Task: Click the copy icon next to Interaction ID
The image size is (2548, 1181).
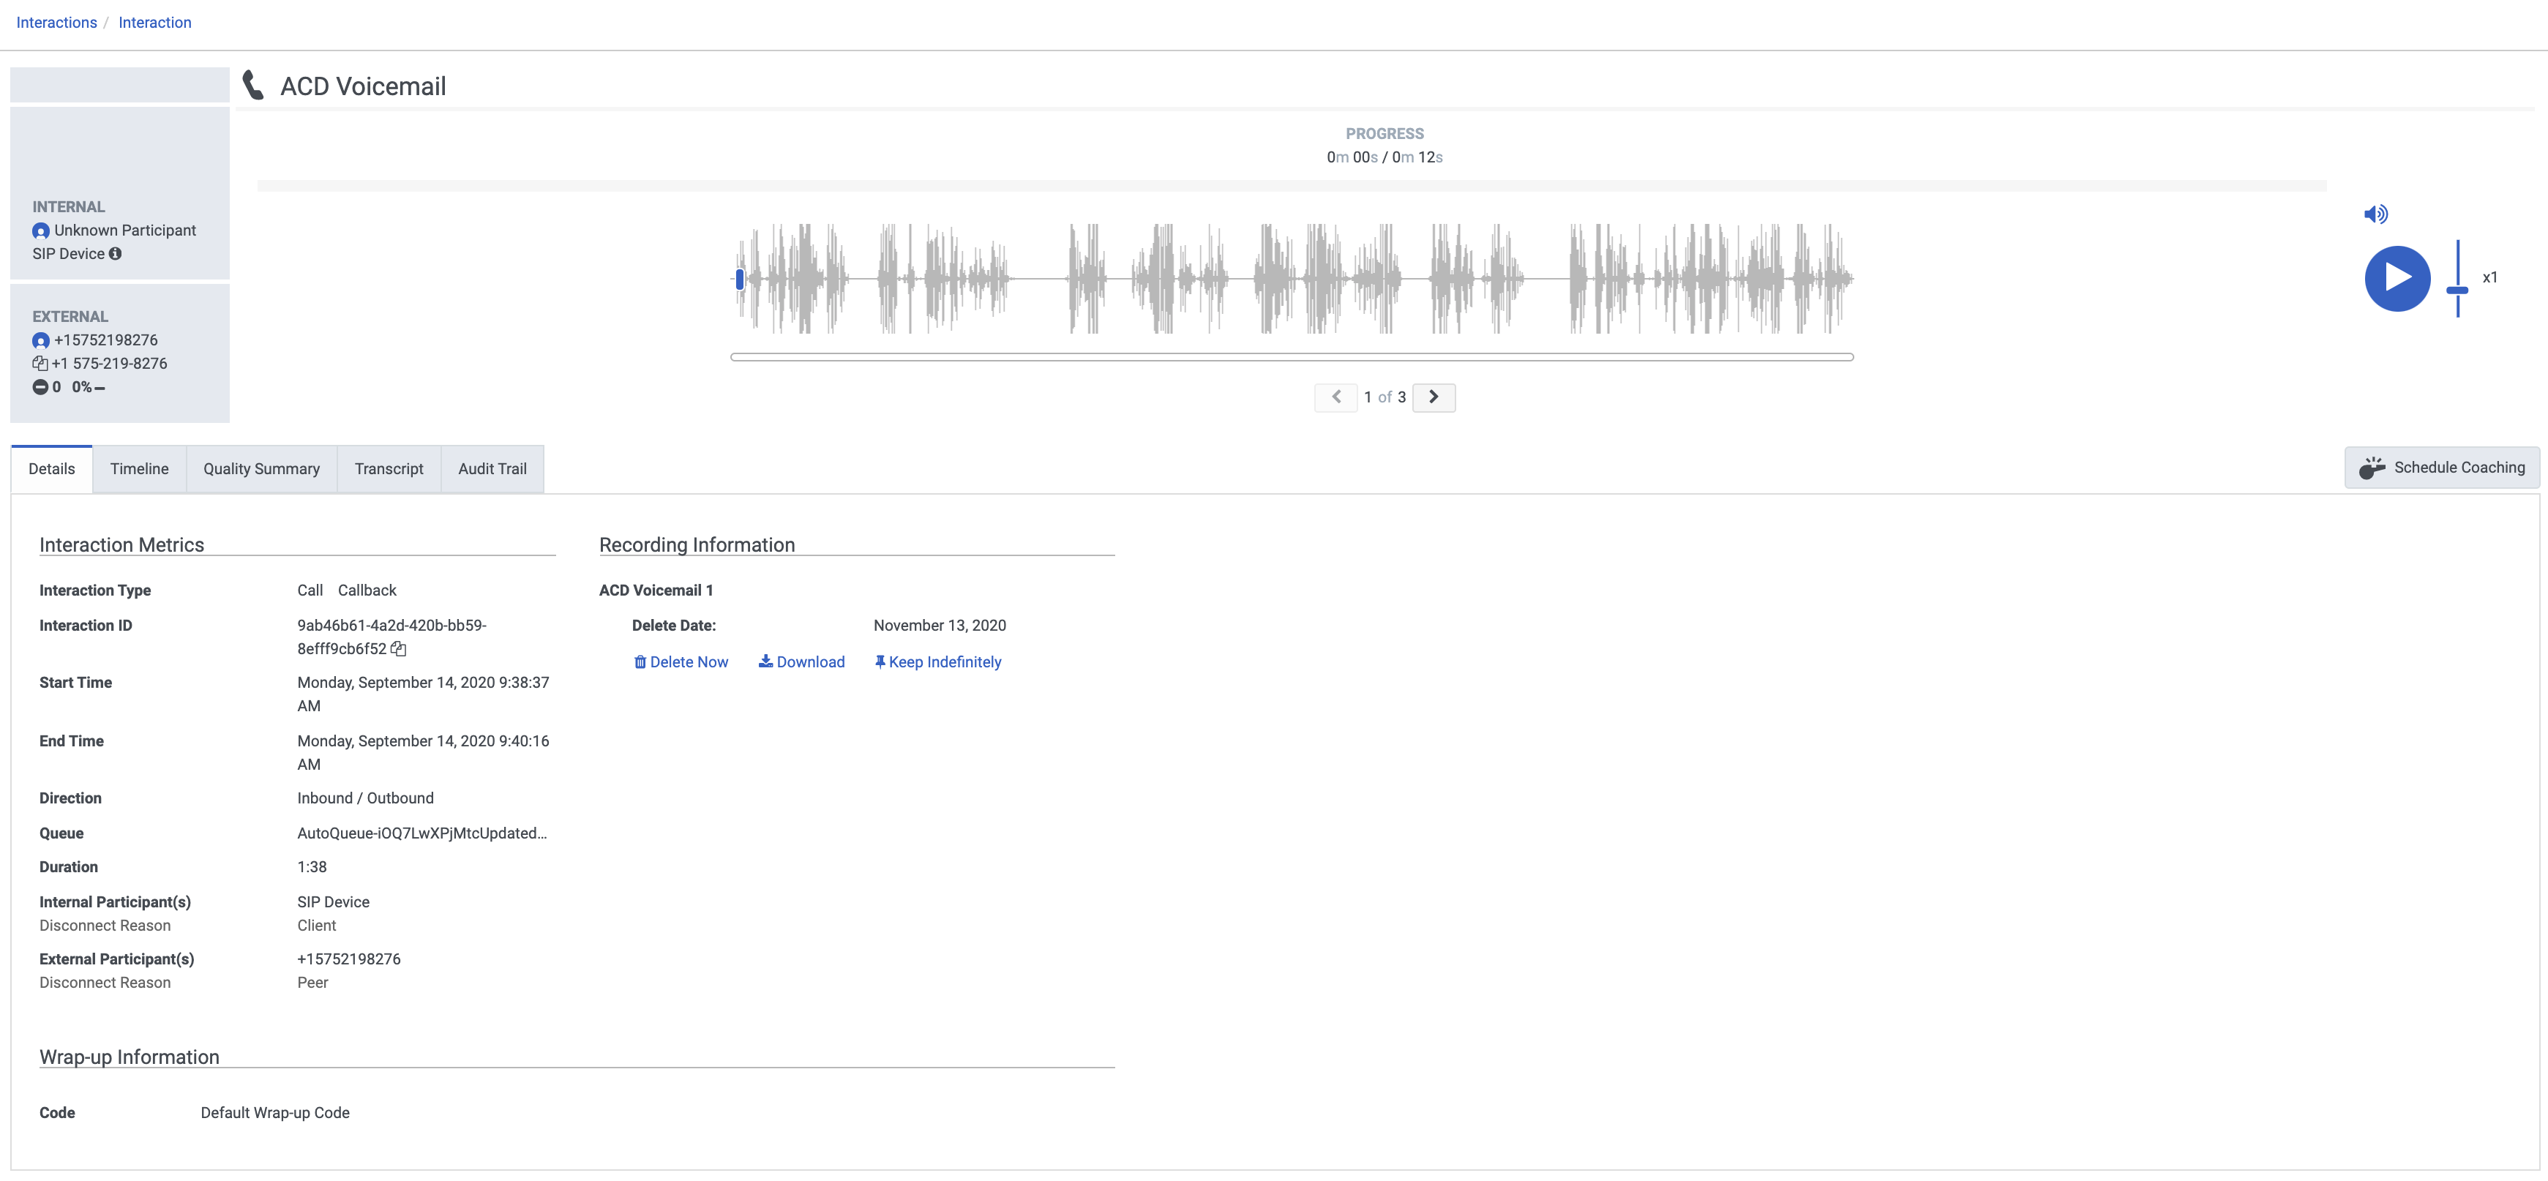Action: [x=403, y=648]
